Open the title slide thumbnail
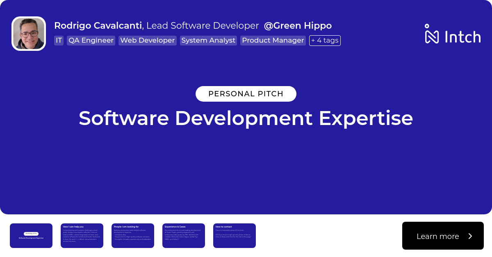 coord(31,236)
